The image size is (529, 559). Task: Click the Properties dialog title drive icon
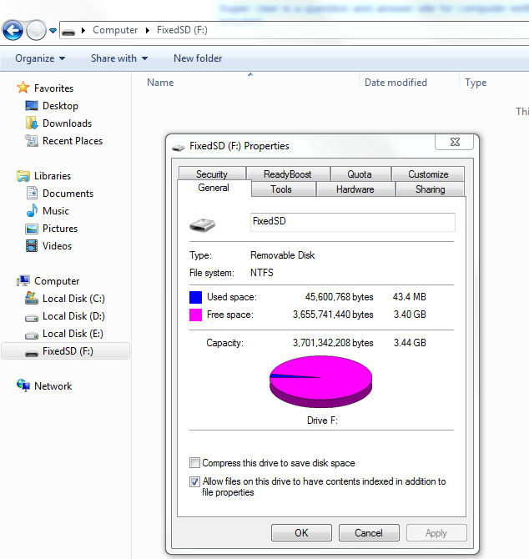click(x=179, y=147)
